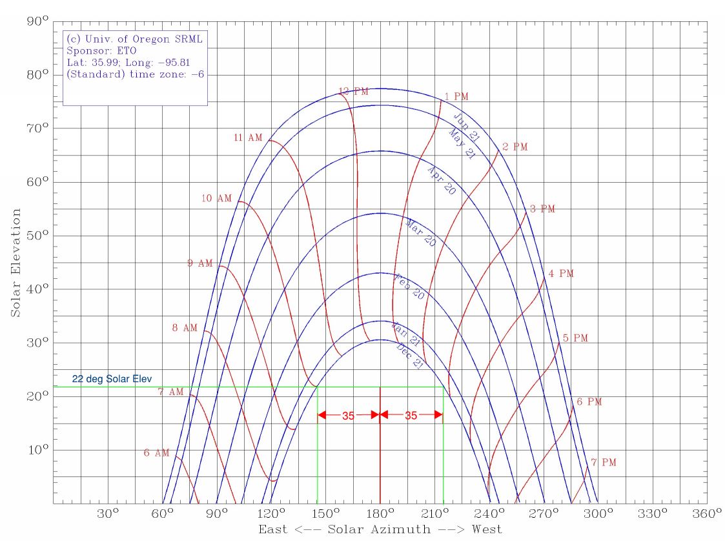Select the Solar Elevation axis title
725x541 pixels.
14,263
